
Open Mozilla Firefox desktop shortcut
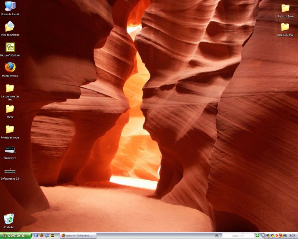tap(10, 68)
